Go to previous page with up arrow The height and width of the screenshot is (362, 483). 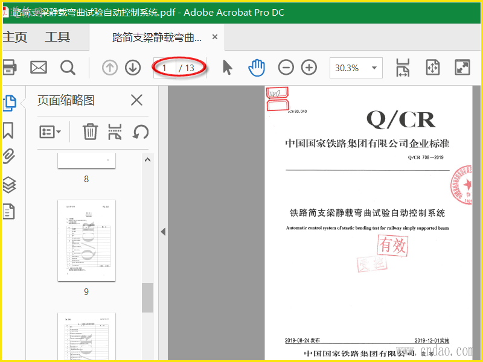[110, 68]
